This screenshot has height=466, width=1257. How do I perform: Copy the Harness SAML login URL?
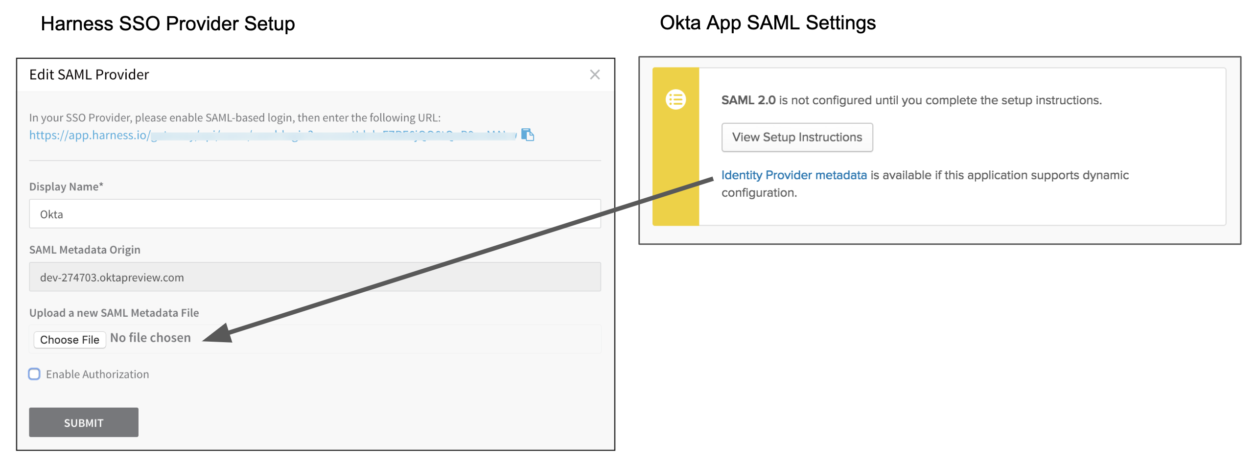point(527,135)
